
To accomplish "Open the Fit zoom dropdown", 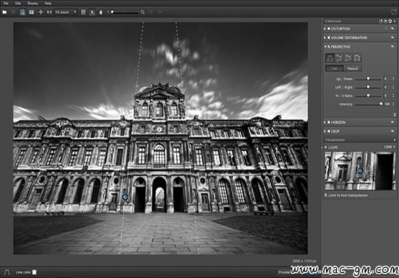I will click(x=66, y=12).
